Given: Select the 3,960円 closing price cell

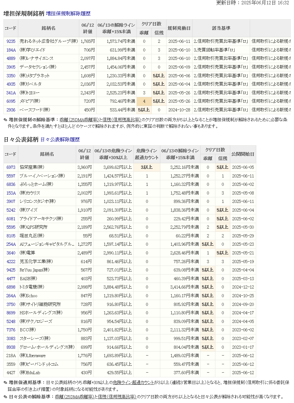Looking at the screenshot, I should (84, 167).
